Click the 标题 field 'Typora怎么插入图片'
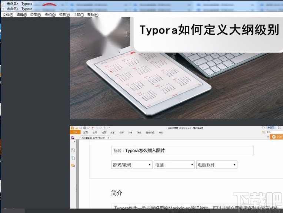283x213 pixels. click(183, 151)
